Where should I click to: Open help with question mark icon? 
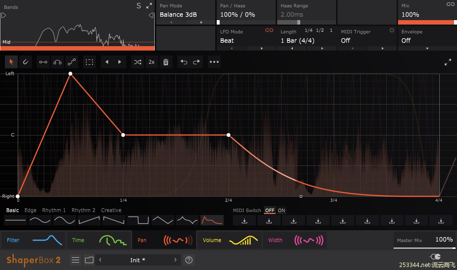189,260
